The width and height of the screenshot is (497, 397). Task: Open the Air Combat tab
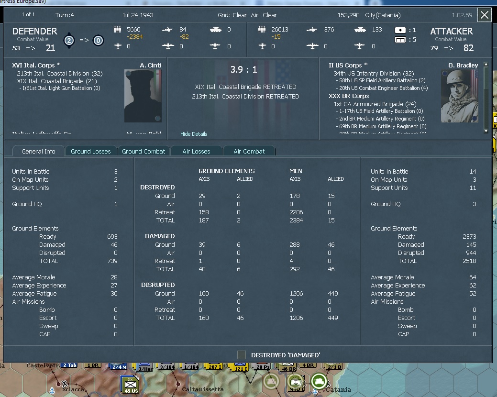(249, 151)
